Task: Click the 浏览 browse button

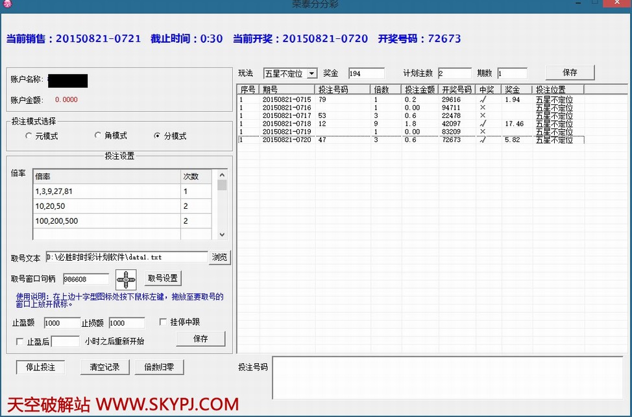Action: click(x=219, y=257)
